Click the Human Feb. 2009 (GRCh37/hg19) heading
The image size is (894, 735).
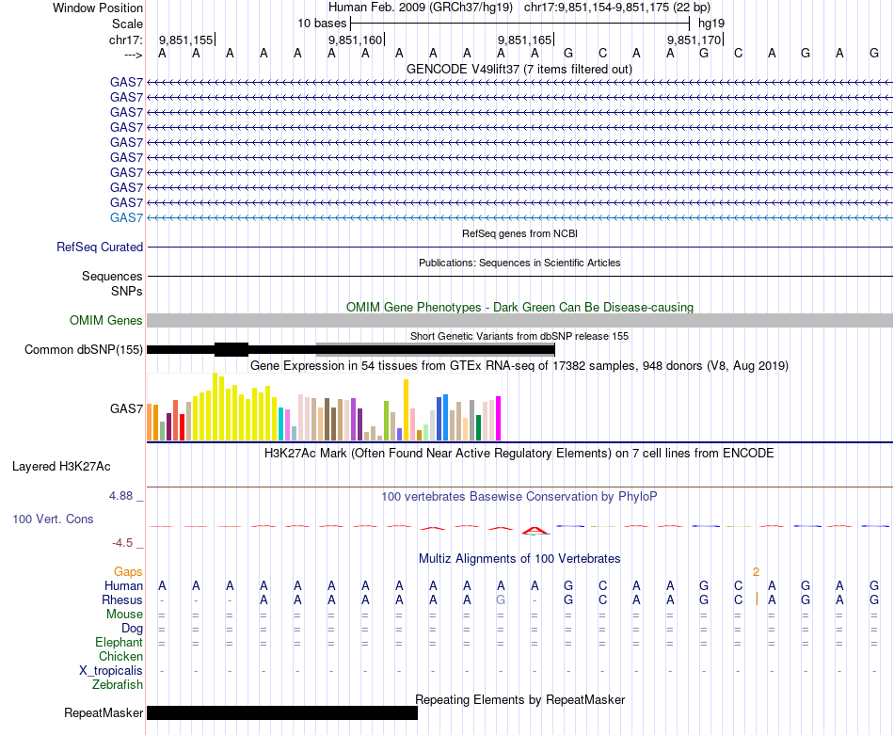pyautogui.click(x=421, y=8)
